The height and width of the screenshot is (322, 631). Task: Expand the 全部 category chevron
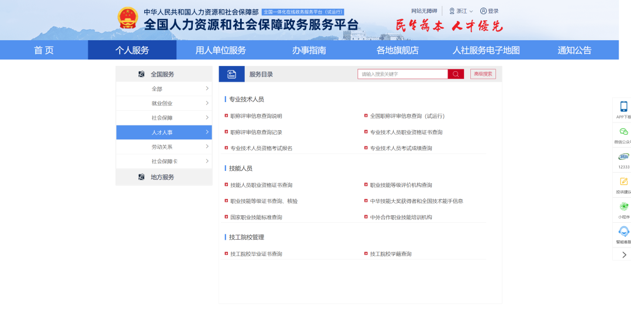point(207,89)
